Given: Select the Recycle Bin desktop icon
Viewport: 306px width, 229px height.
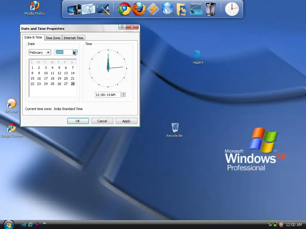Looking at the screenshot, I should click(x=175, y=130).
